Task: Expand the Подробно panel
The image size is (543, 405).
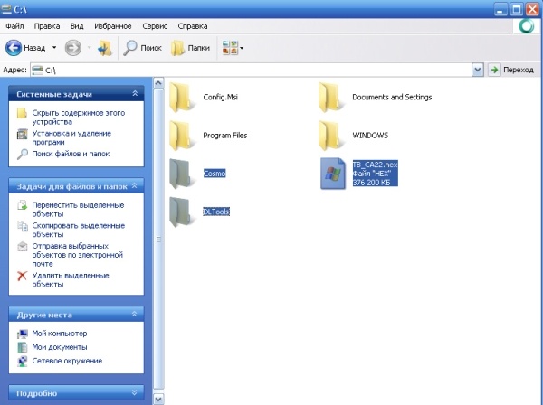Action: [x=135, y=393]
